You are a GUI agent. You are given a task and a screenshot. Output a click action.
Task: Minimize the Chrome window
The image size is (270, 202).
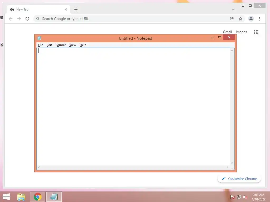pos(243,6)
